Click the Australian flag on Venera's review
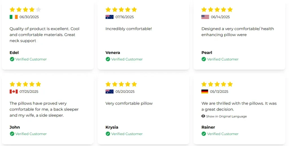The width and height of the screenshot is (289, 146). [x=110, y=17]
